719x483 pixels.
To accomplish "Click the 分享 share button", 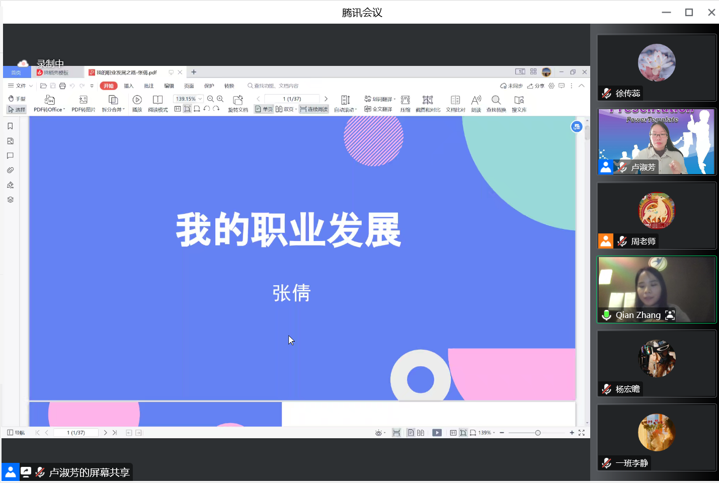I will coord(536,86).
